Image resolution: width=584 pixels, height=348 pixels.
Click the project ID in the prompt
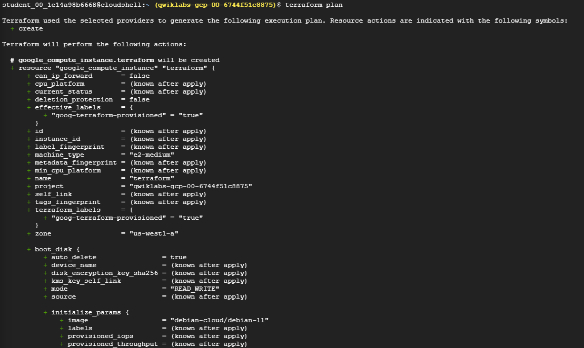pos(215,5)
